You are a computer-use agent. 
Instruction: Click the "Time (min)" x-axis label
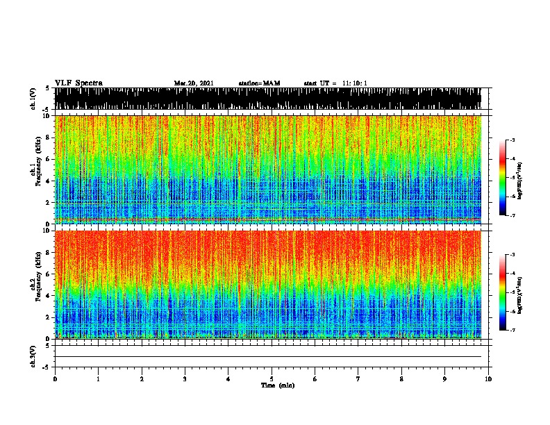[x=278, y=385]
